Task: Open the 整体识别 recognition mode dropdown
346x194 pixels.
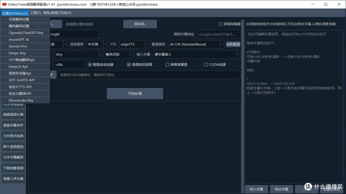Action: click(x=119, y=54)
